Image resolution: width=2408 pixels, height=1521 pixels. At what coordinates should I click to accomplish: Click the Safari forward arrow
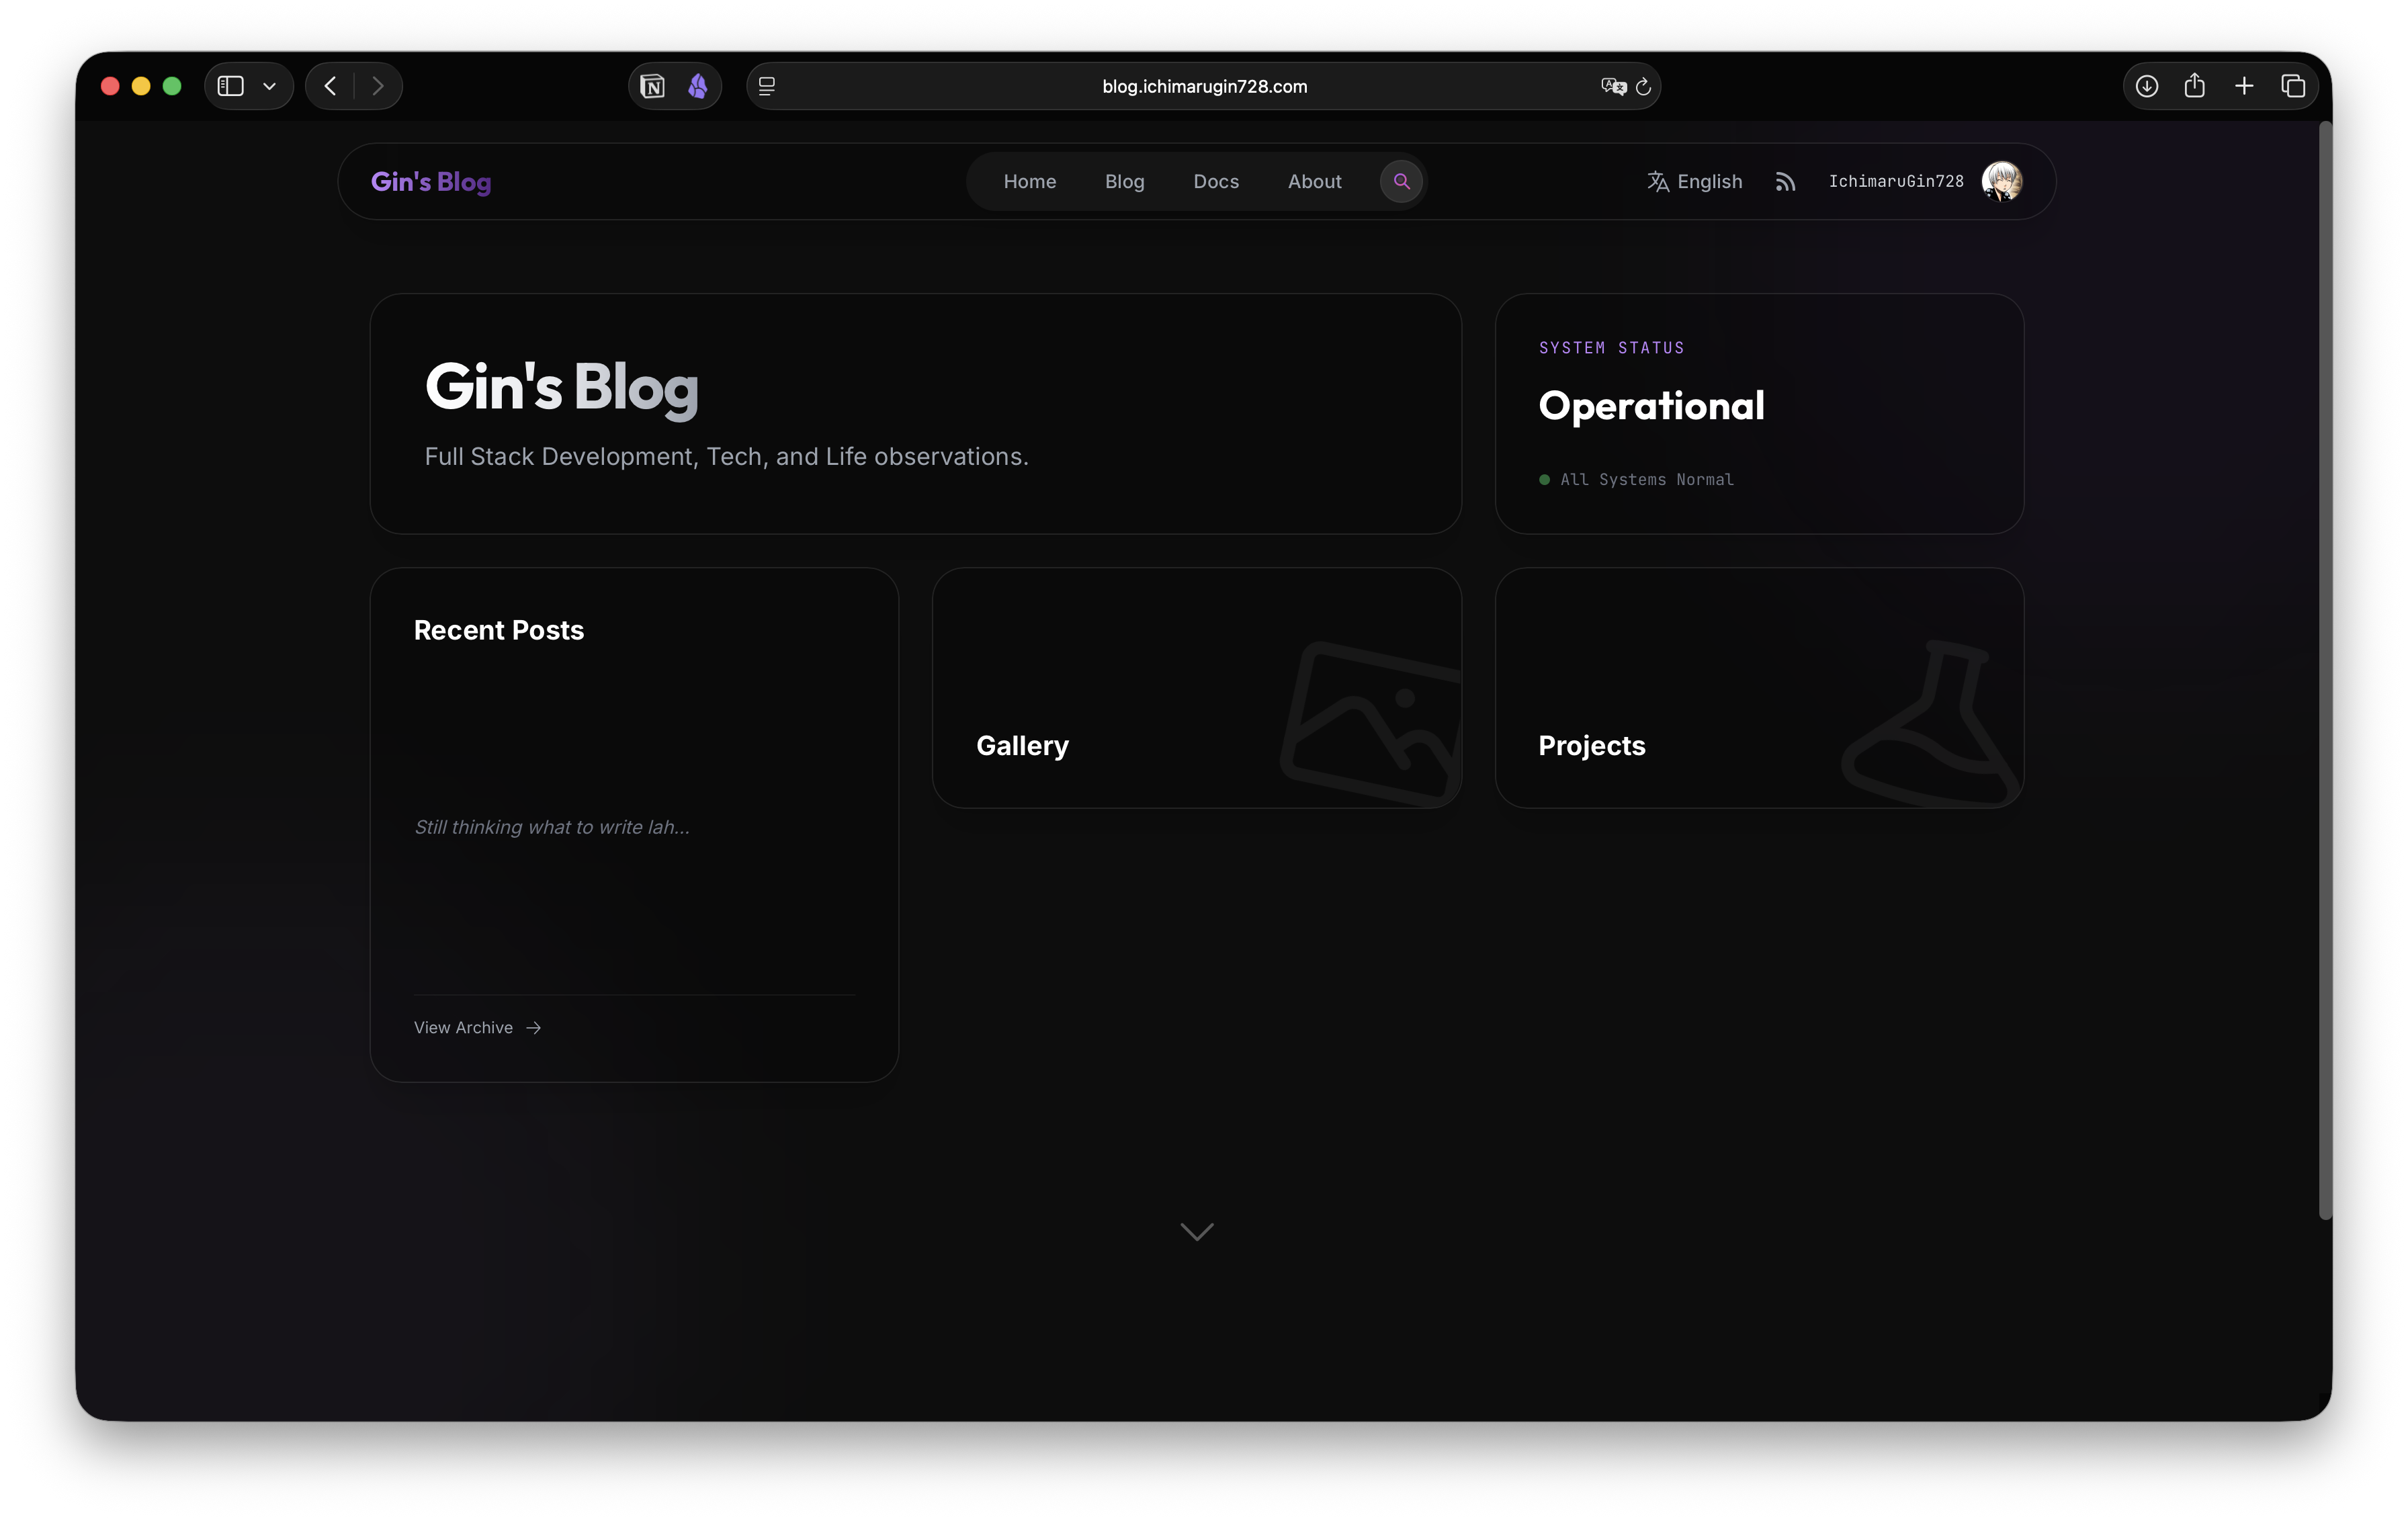[377, 86]
